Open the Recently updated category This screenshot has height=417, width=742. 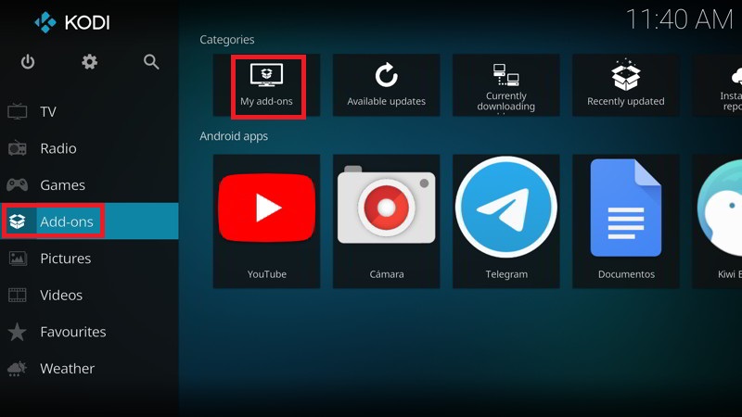(x=625, y=85)
